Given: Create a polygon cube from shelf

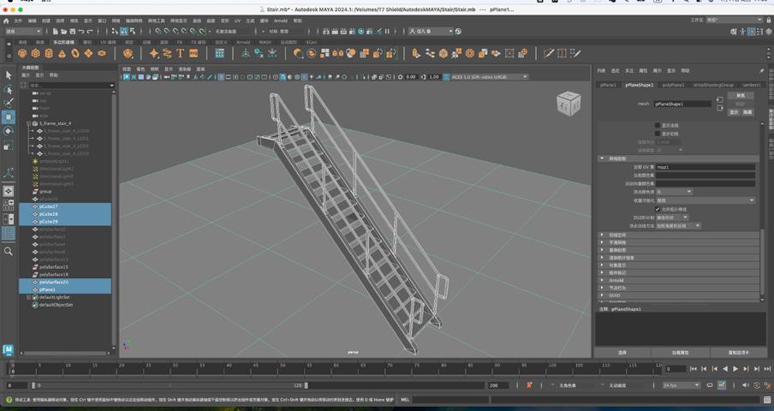Looking at the screenshot, I should click(x=36, y=53).
